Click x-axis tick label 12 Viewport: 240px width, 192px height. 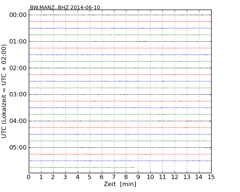pos(175,177)
